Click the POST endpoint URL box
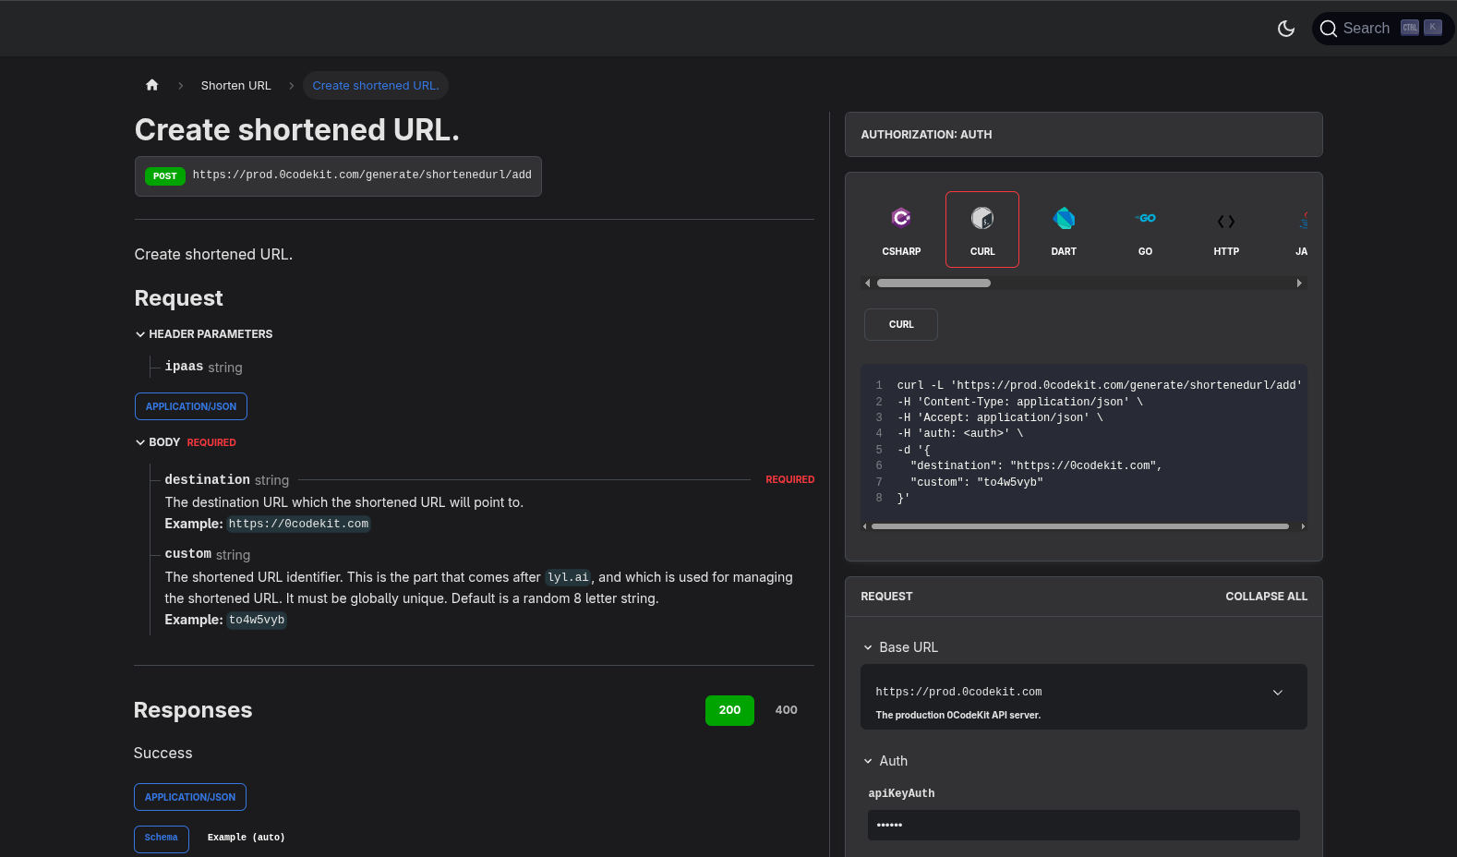The width and height of the screenshot is (1457, 857). tap(338, 176)
